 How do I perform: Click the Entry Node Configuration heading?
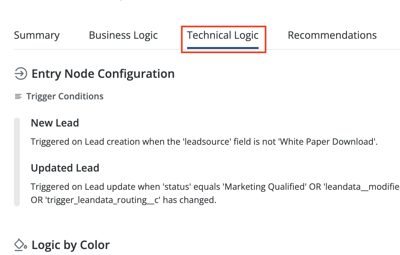pyautogui.click(x=103, y=74)
